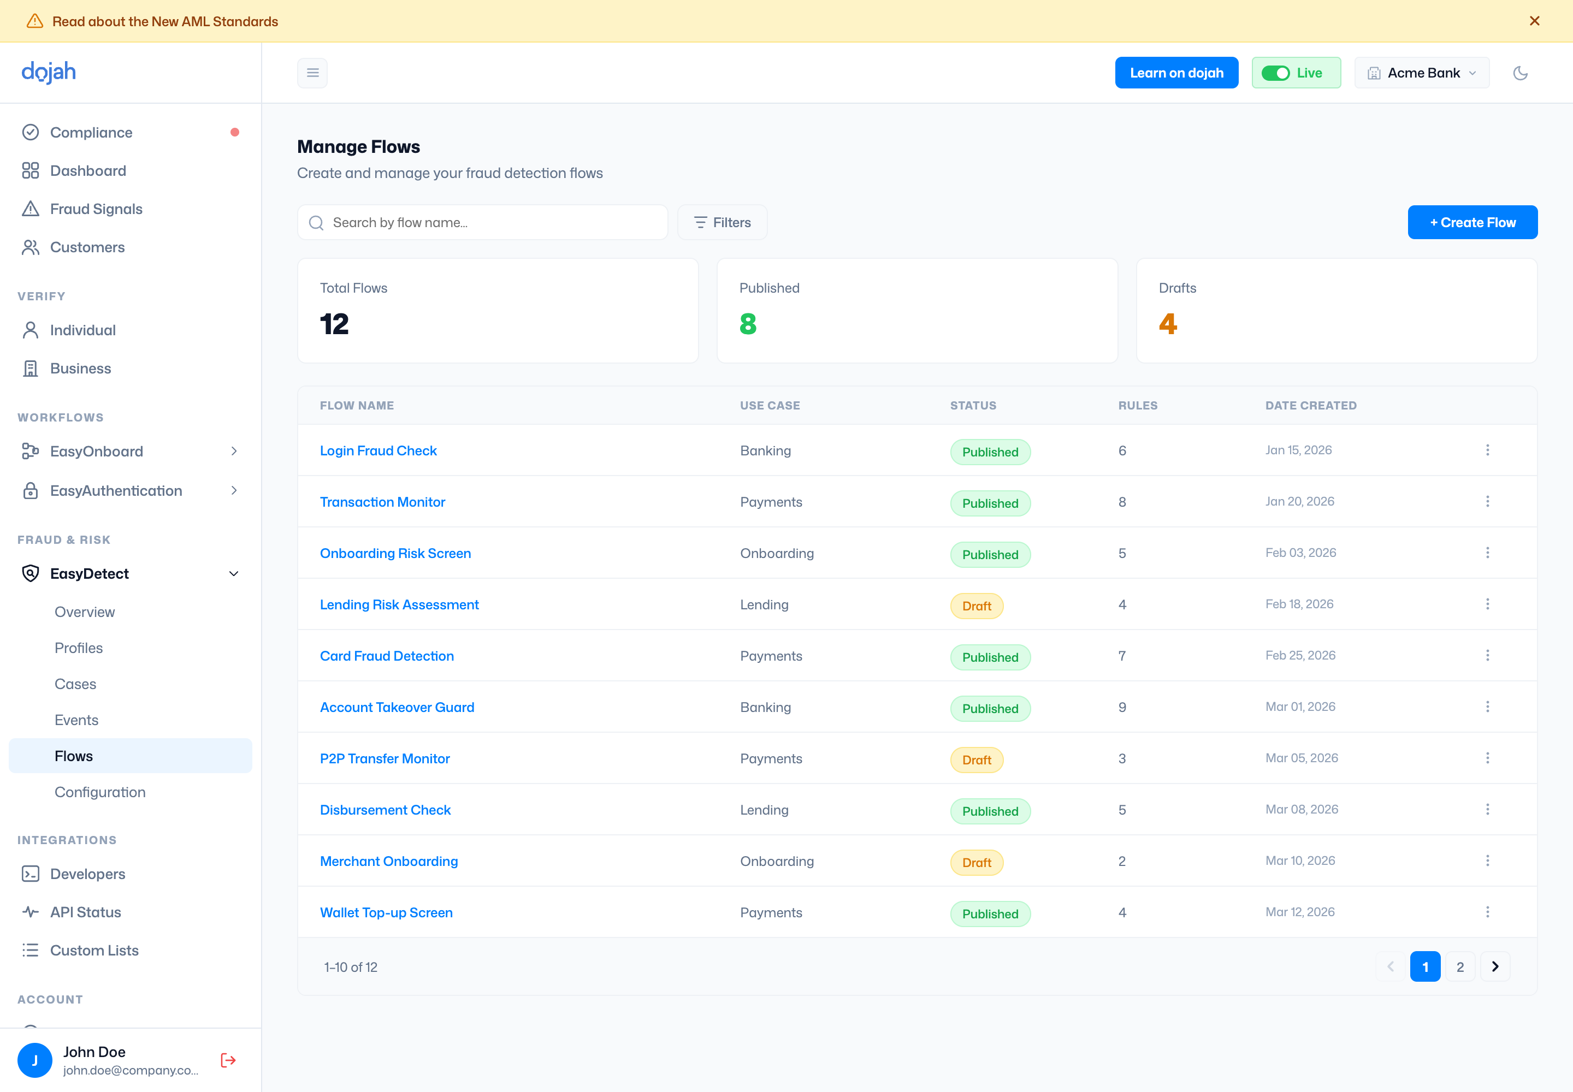Open actions menu for Login Fraud Check

pos(1487,450)
